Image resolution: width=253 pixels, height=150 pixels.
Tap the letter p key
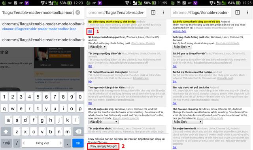[x=80, y=108]
